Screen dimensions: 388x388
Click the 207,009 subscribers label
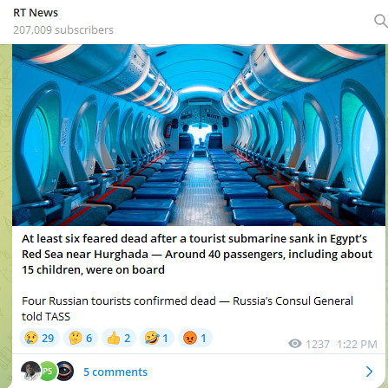[63, 30]
